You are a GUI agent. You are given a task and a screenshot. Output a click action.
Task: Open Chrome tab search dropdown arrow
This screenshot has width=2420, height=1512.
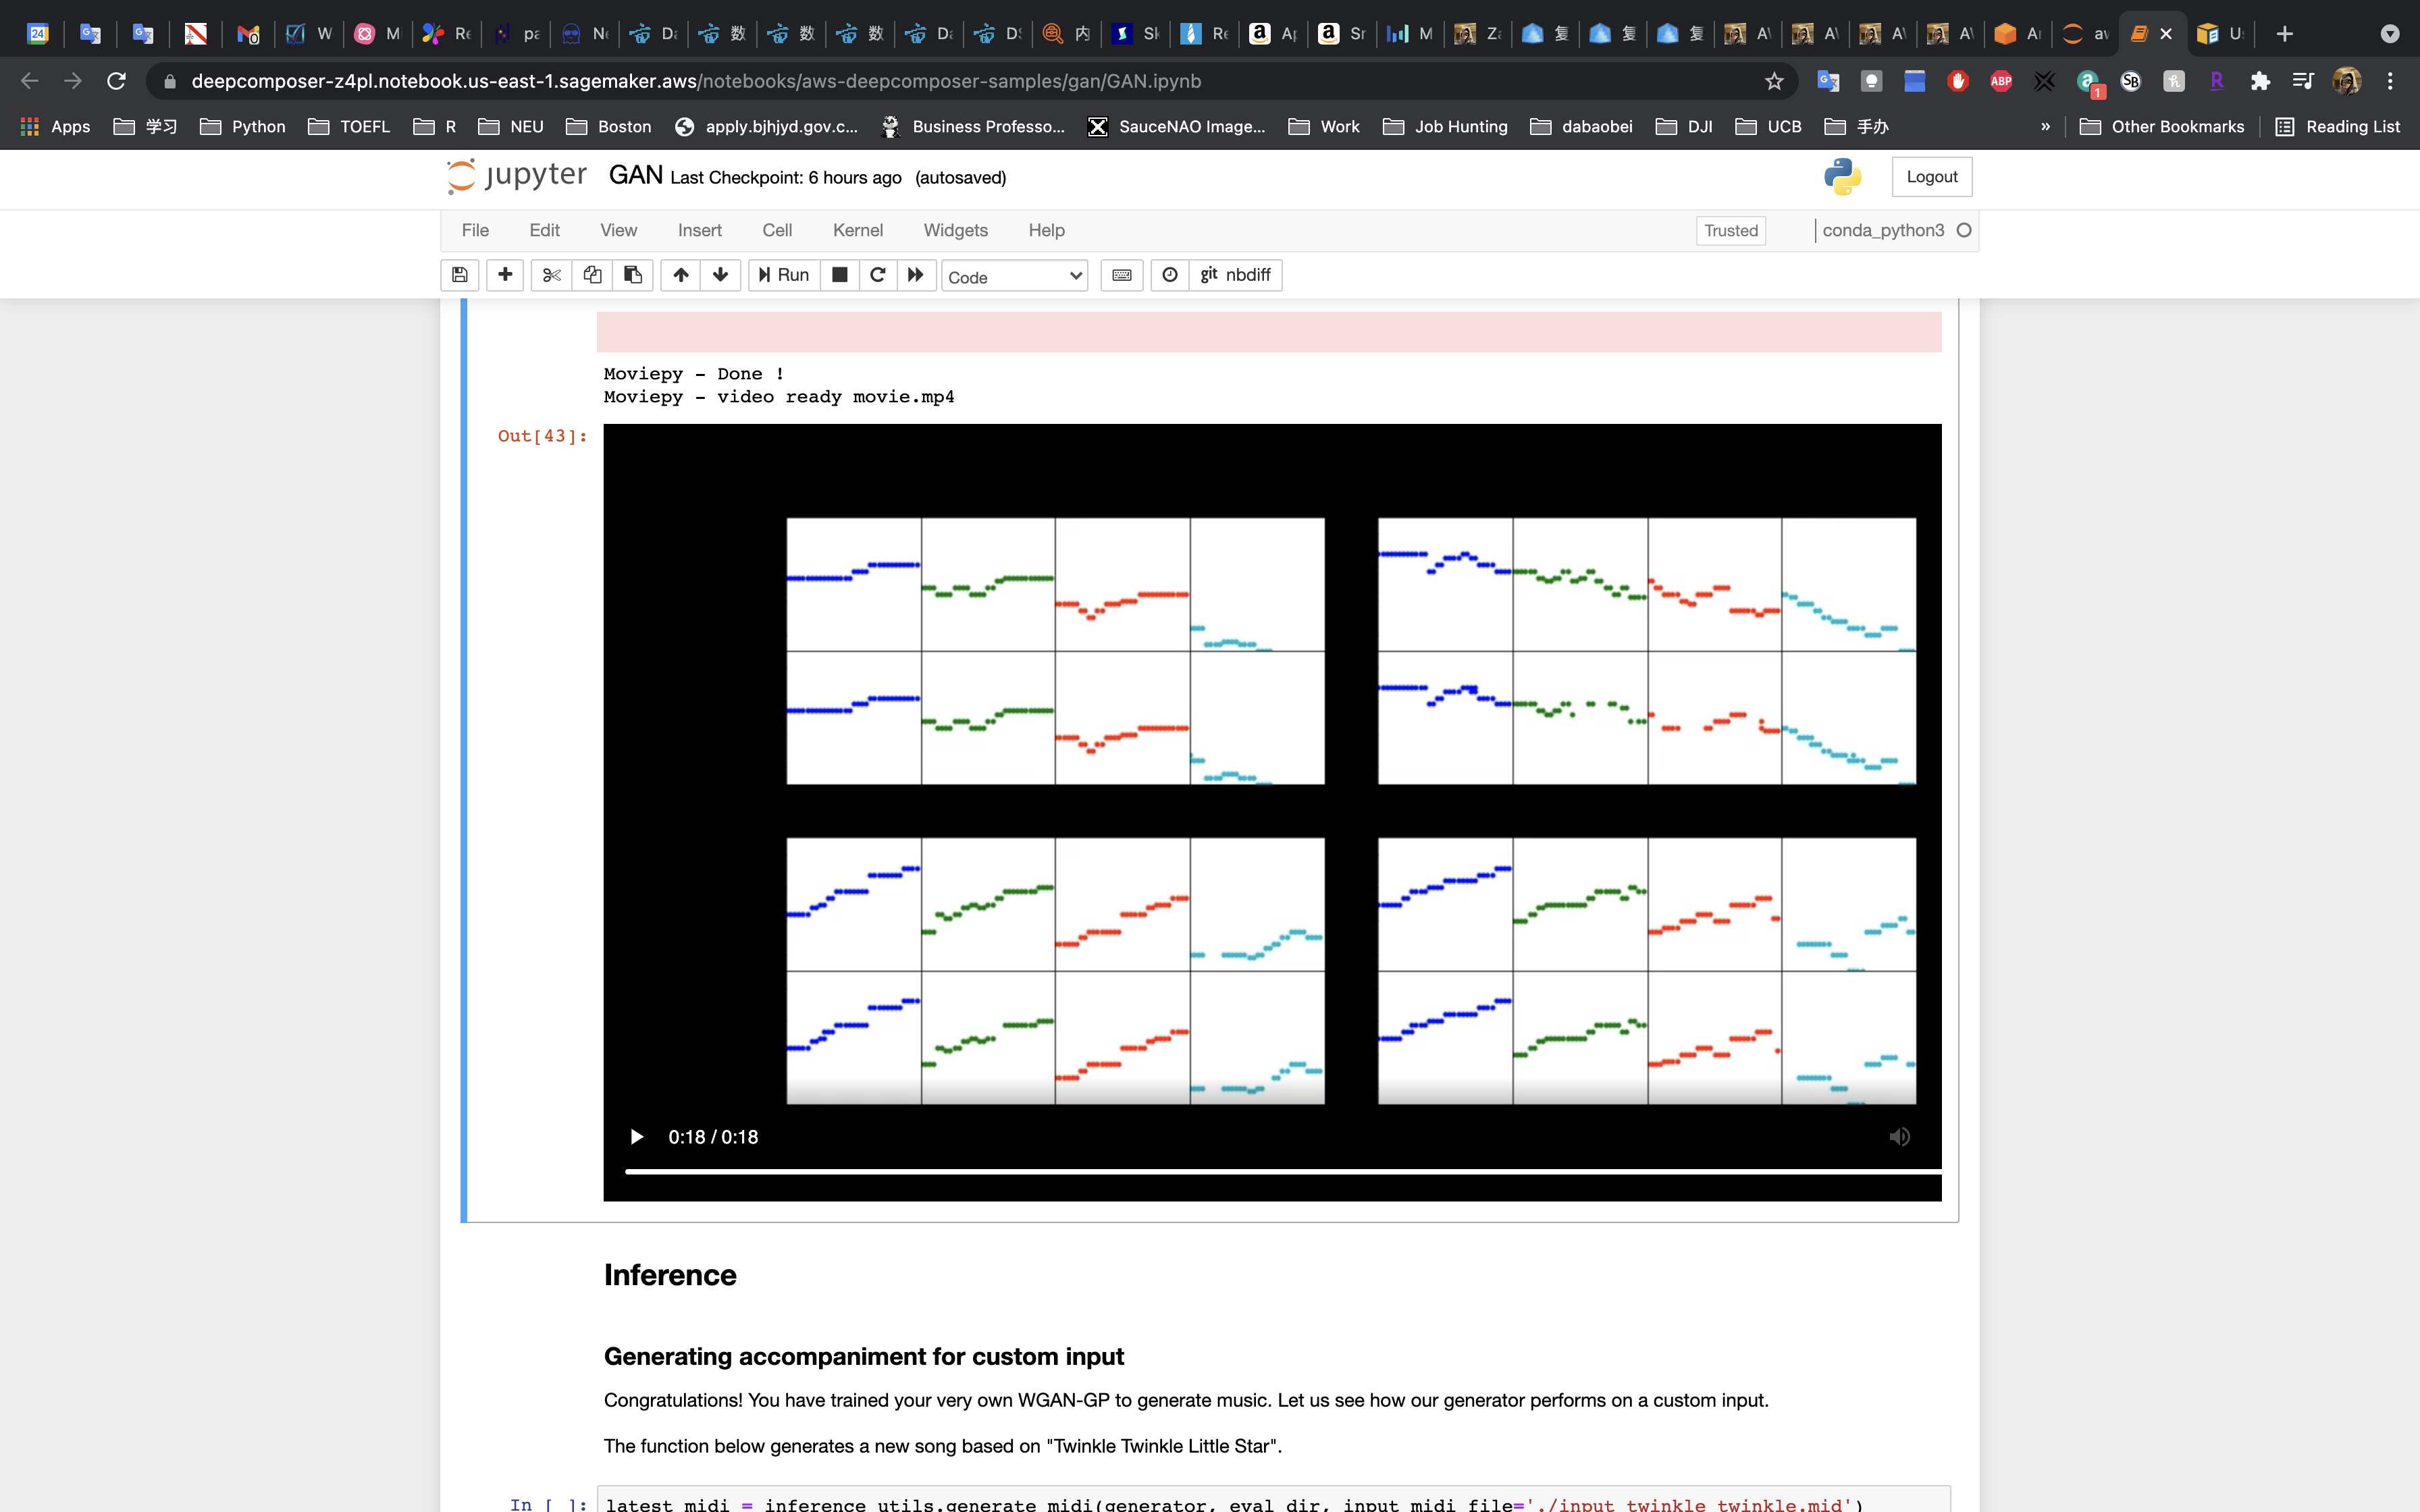(x=2389, y=34)
